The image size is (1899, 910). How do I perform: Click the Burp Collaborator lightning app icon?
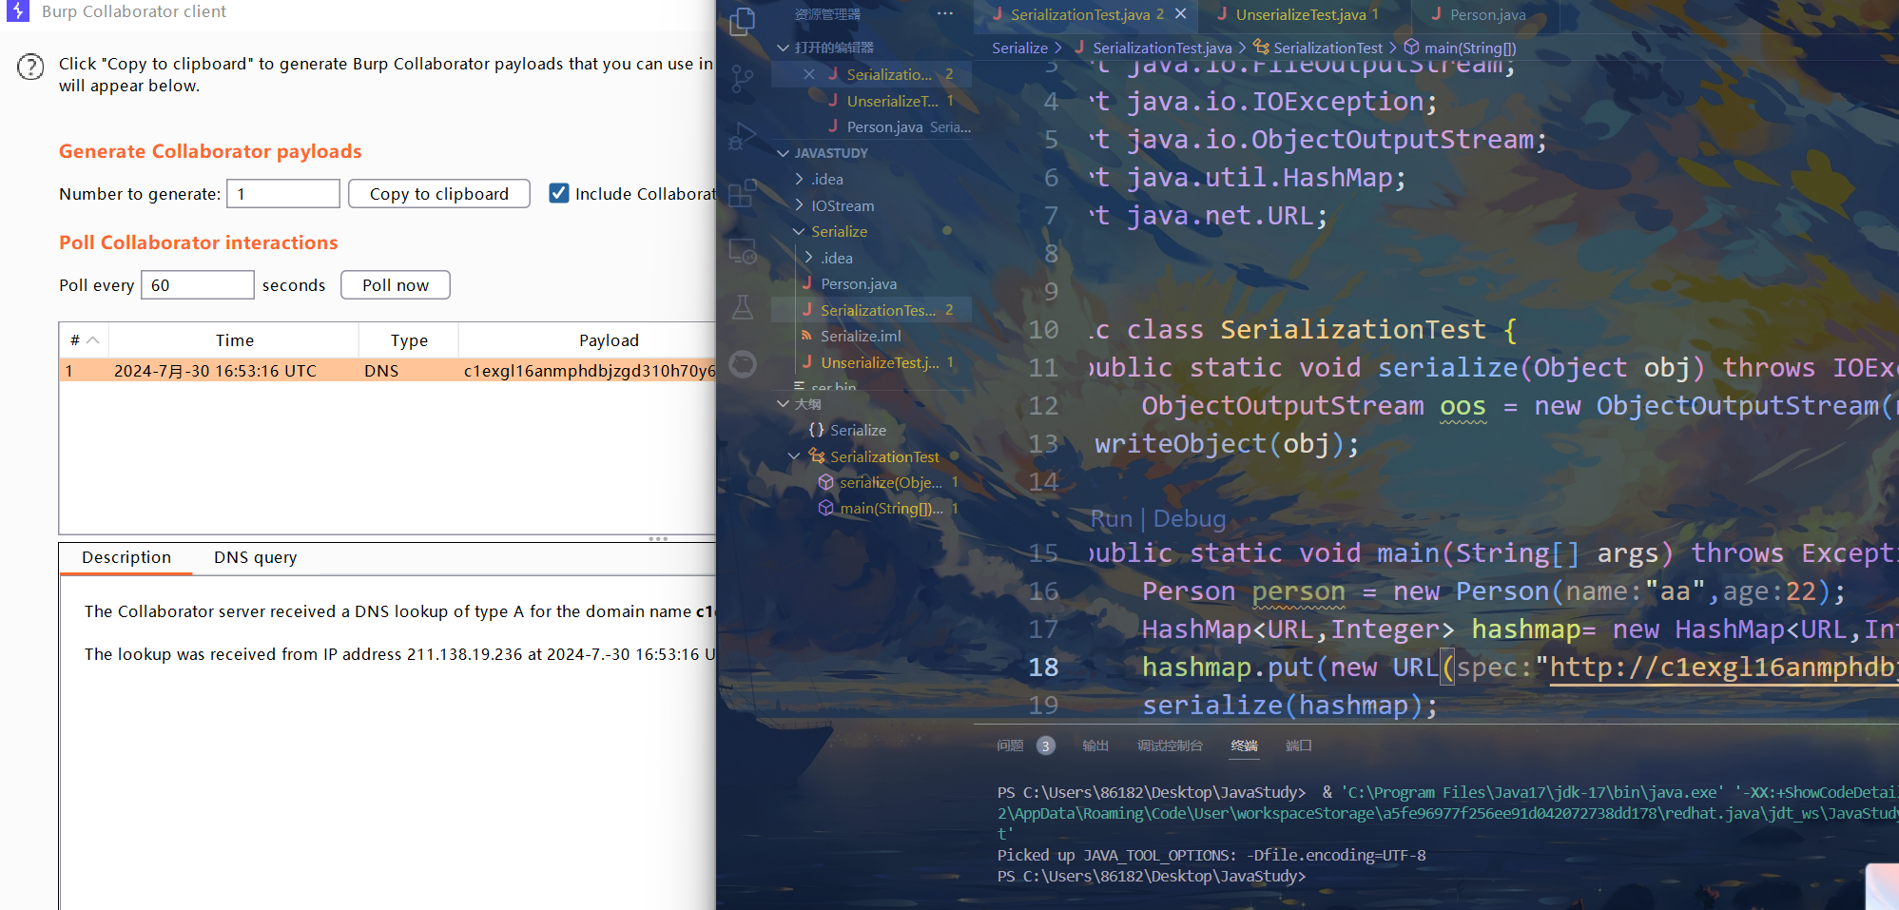point(17,10)
